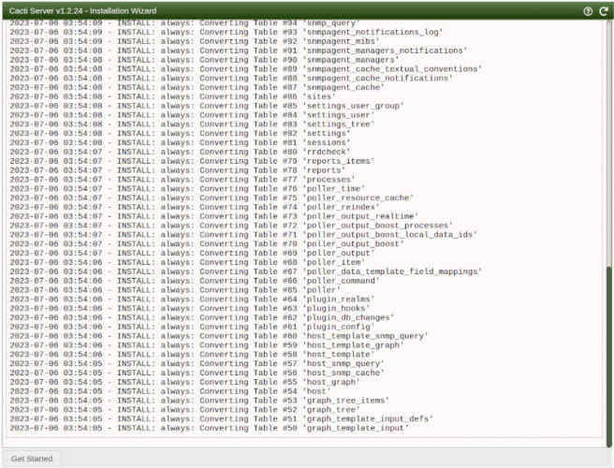
Task: Select log line for table 'sites'
Action: [x=172, y=96]
